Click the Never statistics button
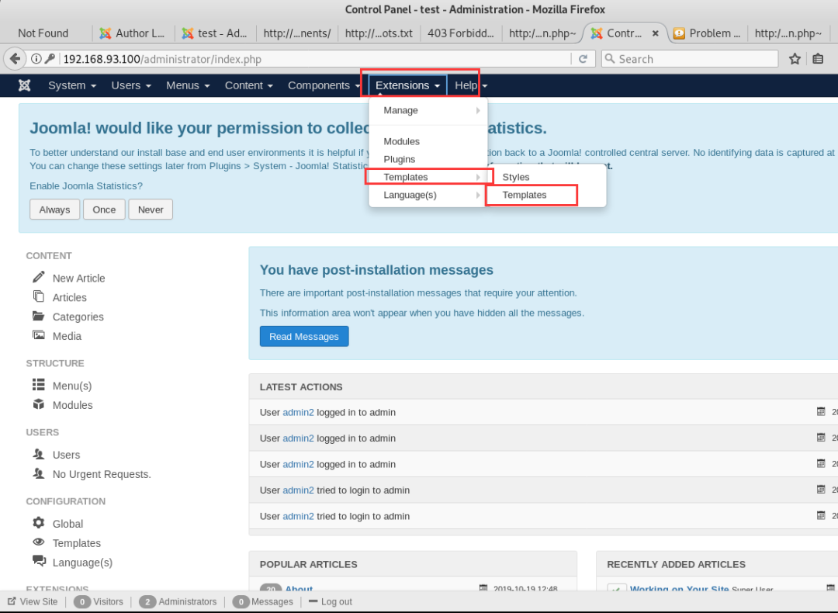The image size is (838, 613). pyautogui.click(x=151, y=210)
